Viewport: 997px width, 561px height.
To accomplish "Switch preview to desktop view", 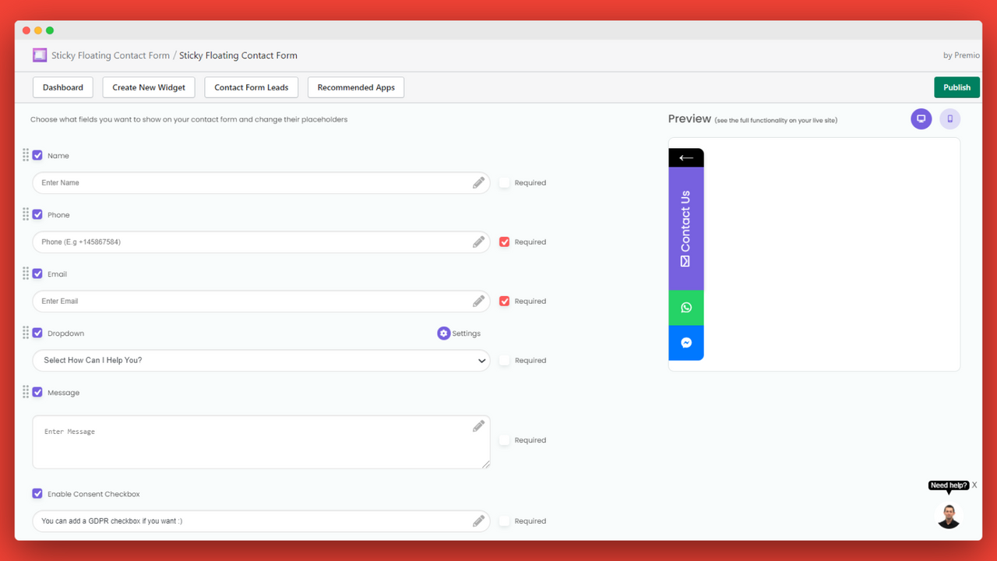I will click(921, 118).
